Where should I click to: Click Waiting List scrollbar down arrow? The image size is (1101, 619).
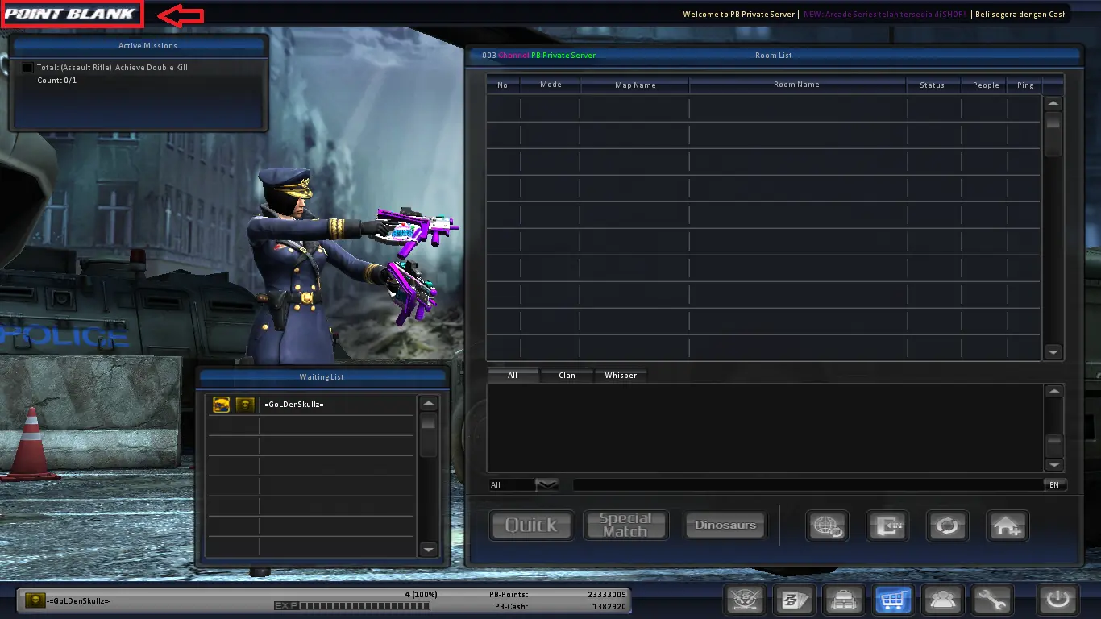tap(429, 550)
